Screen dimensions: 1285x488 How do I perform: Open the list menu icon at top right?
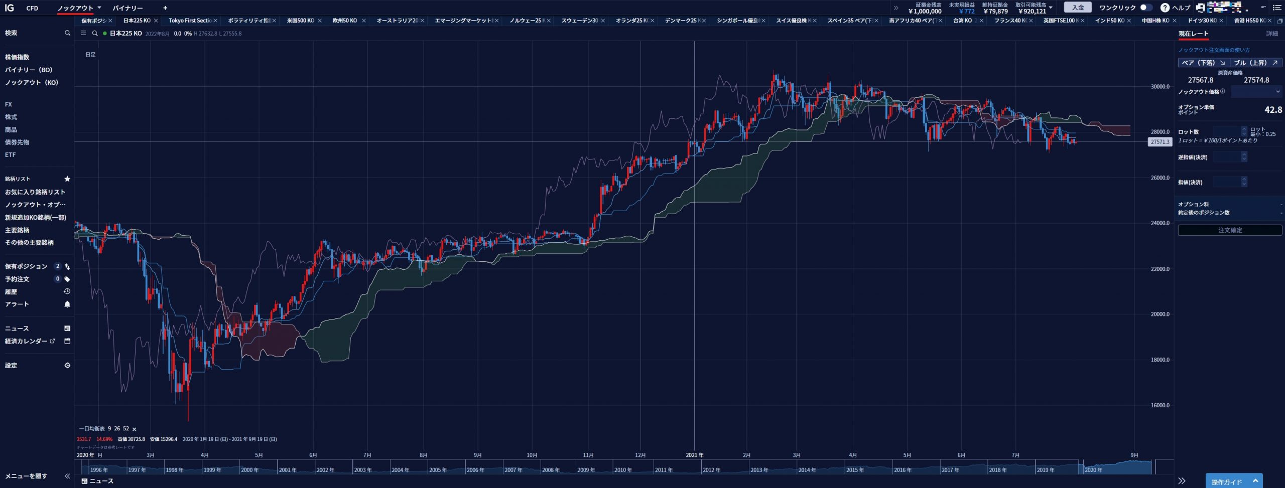(1277, 8)
